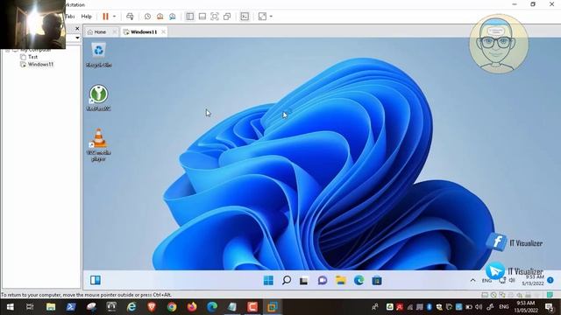This screenshot has width=561, height=315.
Task: Open the host Action Center
Action: [x=550, y=307]
